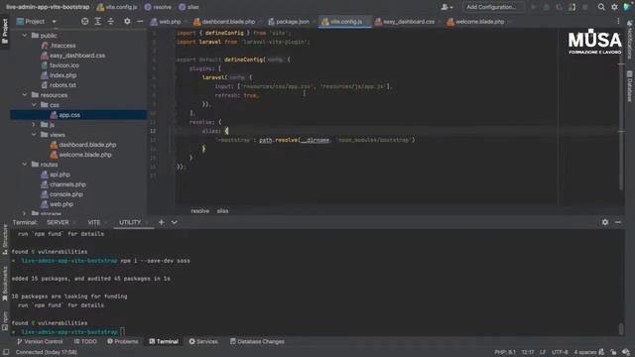This screenshot has width=635, height=357.
Task: Collapse the routes folder
Action: pyautogui.click(x=25, y=165)
